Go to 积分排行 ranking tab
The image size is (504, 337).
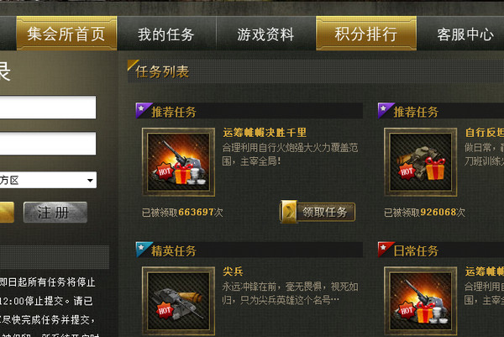coord(366,34)
